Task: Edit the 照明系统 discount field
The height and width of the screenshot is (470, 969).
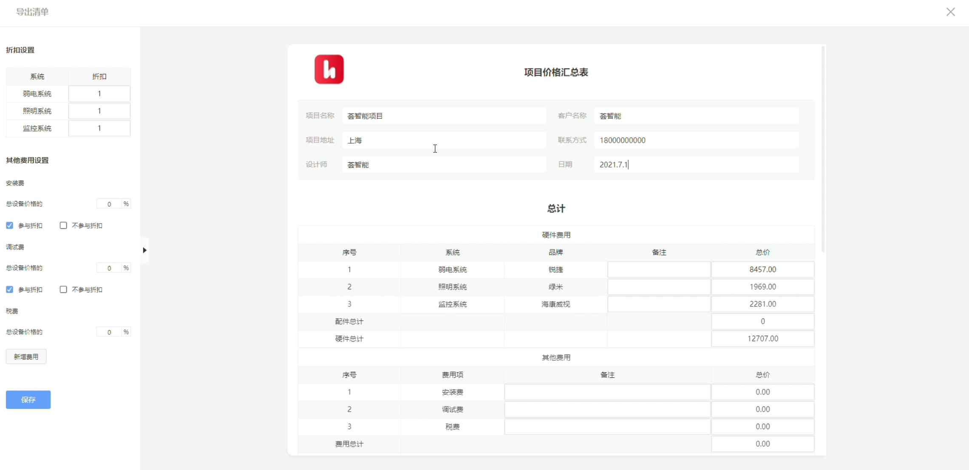Action: point(99,111)
